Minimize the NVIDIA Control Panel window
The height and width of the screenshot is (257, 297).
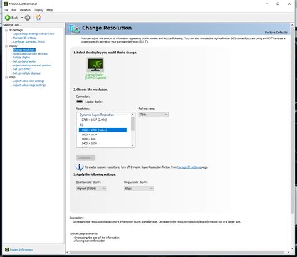click(x=267, y=4)
